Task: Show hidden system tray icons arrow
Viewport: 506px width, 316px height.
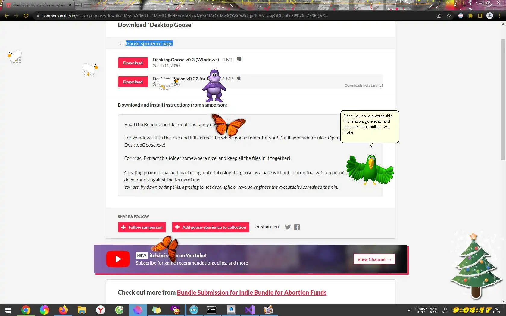Action: (x=409, y=310)
